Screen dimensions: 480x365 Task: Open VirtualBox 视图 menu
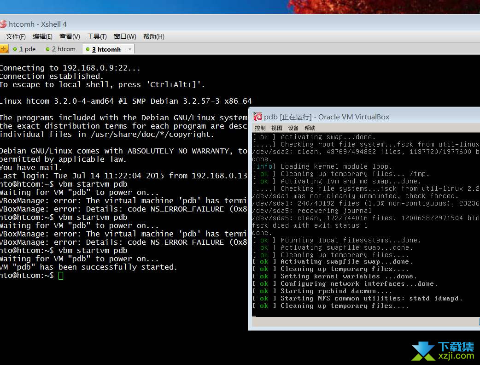point(277,128)
